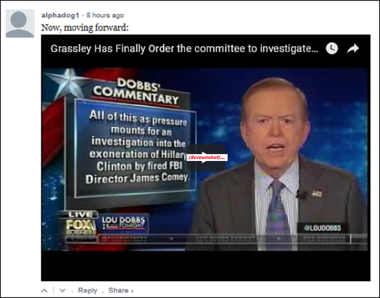The height and width of the screenshot is (298, 380).
Task: Upvote alphadog1's comment
Action: [44, 290]
